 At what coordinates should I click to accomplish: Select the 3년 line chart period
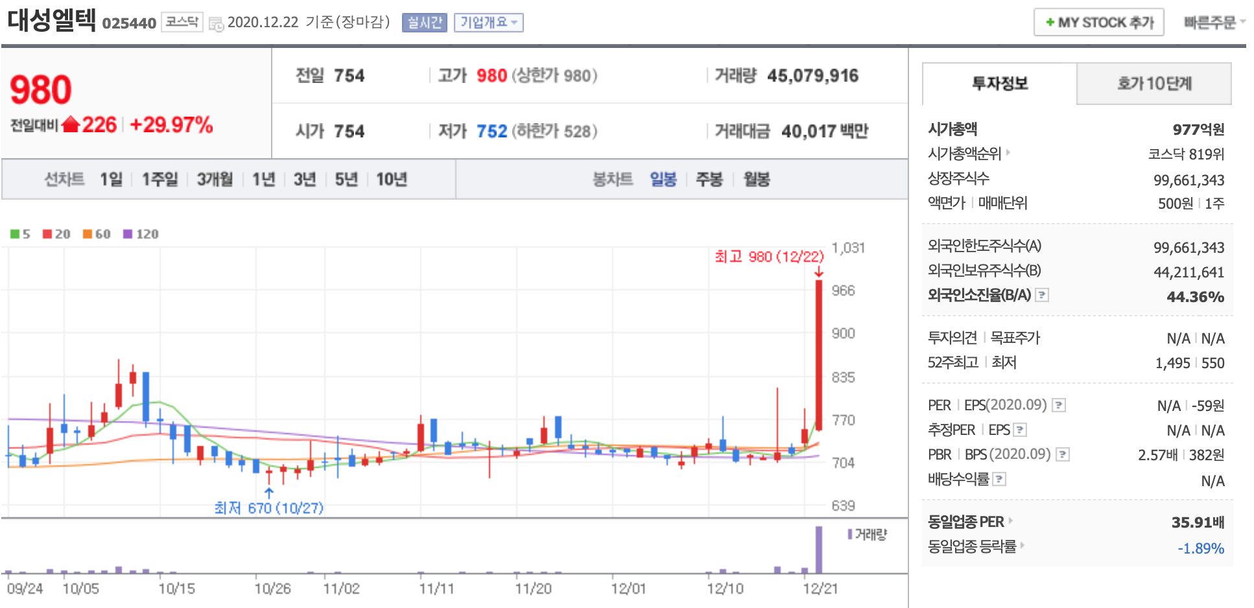click(x=305, y=179)
